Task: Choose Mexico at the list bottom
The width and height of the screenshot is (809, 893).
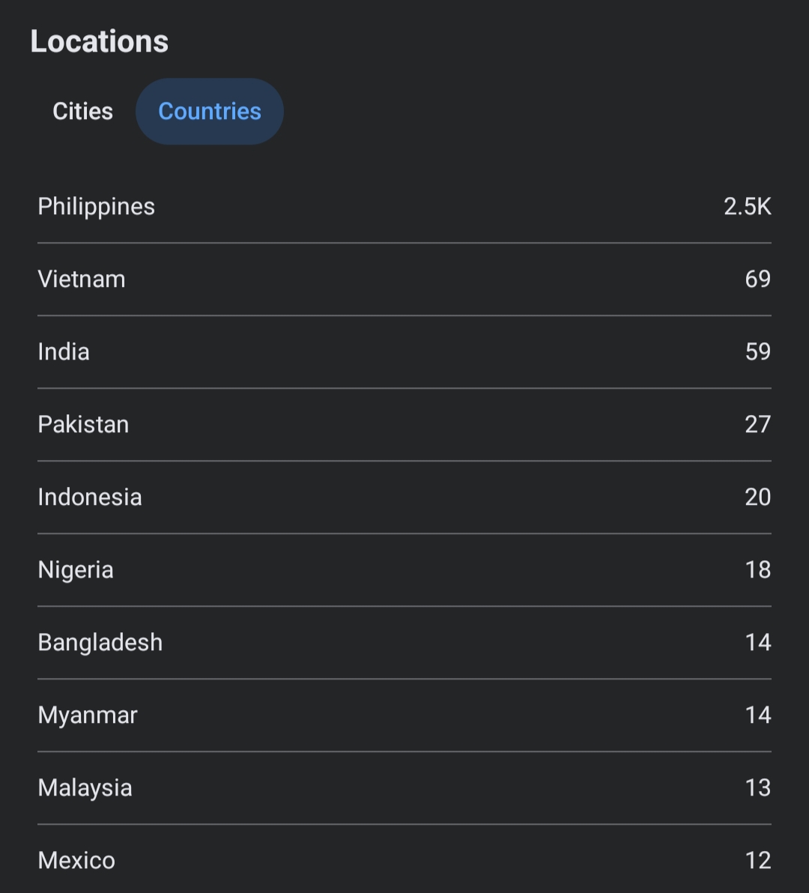Action: tap(404, 860)
